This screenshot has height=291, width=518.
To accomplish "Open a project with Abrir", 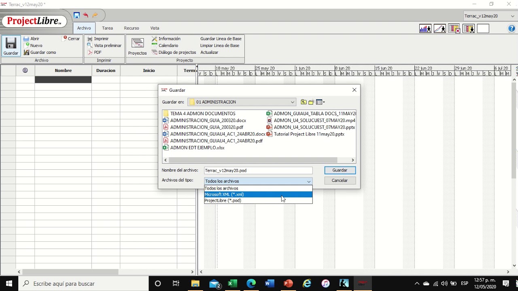I will pyautogui.click(x=31, y=39).
